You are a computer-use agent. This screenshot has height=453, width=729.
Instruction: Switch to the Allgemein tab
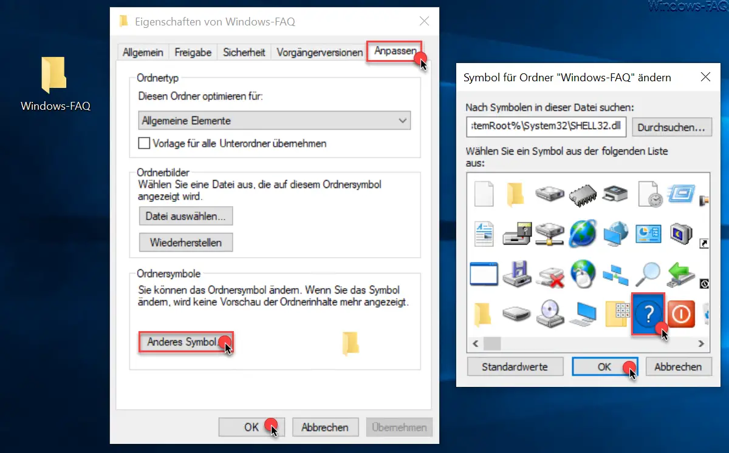(143, 52)
